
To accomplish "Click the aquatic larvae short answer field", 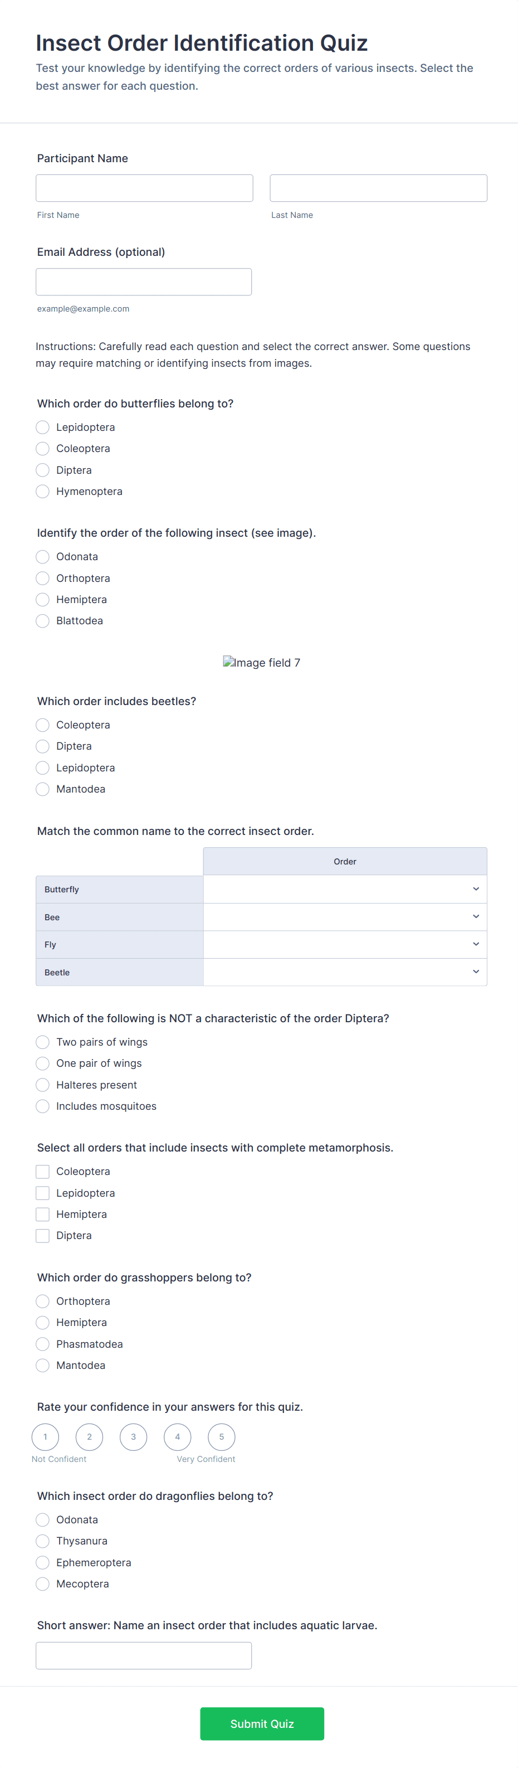I will 143,1655.
